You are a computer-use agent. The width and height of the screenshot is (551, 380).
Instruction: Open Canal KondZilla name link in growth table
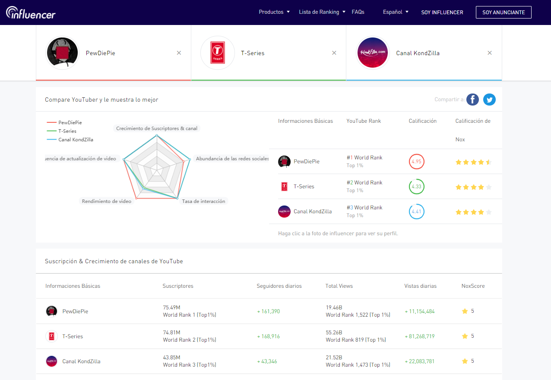pyautogui.click(x=81, y=361)
